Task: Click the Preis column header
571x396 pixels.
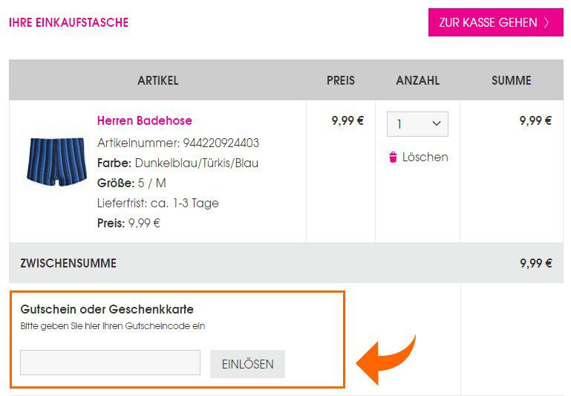Action: (341, 80)
